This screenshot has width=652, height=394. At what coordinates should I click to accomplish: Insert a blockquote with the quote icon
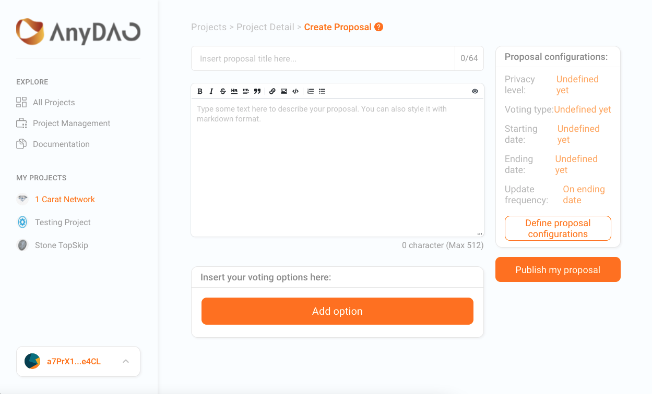click(257, 91)
